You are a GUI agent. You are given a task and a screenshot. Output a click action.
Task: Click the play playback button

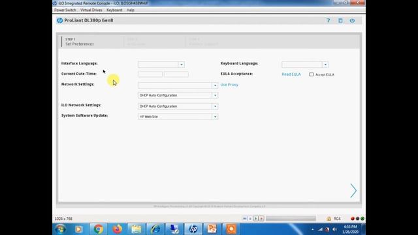coord(256,219)
